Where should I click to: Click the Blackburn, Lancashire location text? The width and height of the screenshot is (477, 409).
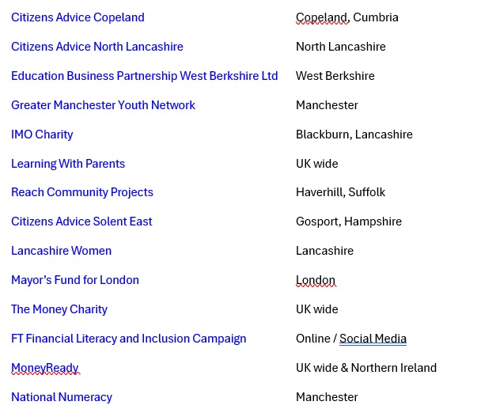354,134
